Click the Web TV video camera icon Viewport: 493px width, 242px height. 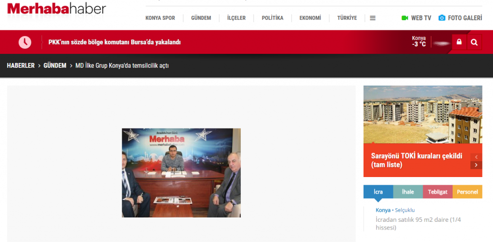point(405,18)
